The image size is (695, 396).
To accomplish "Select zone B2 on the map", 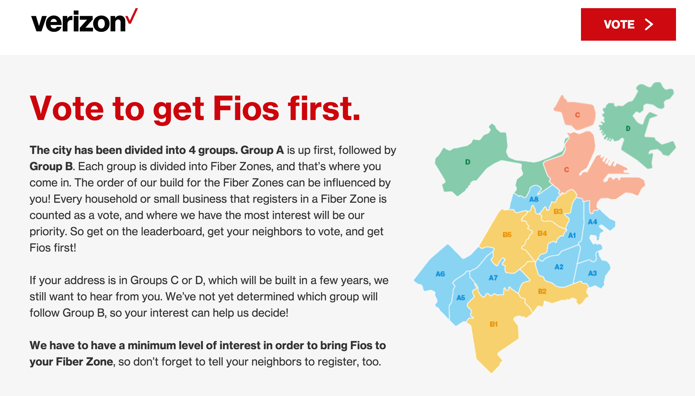I will point(542,291).
